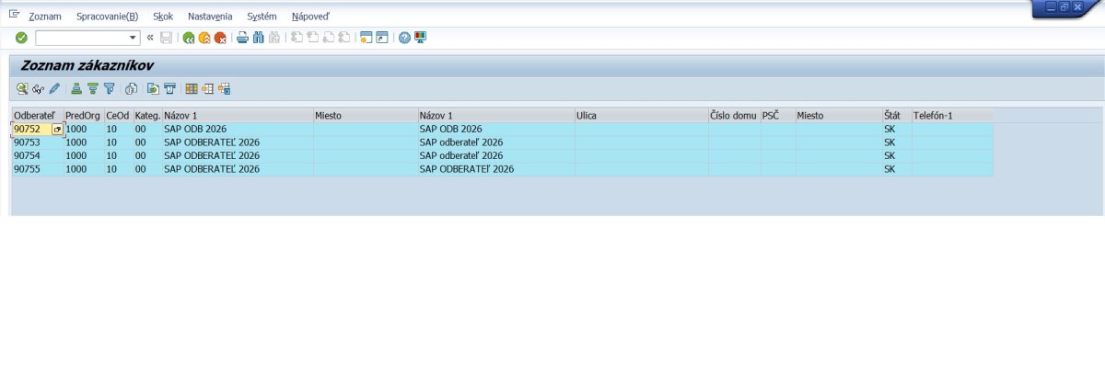This screenshot has width=1105, height=376.
Task: Click the Change layout grid icon
Action: (x=192, y=89)
